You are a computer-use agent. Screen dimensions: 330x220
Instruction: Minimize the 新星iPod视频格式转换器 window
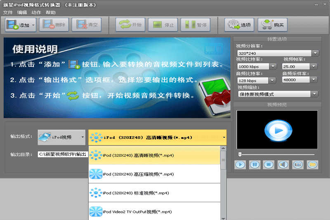coord(316,5)
